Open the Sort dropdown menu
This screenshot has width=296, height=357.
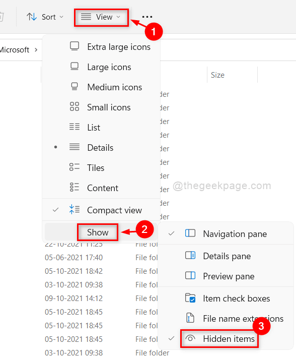tap(45, 17)
